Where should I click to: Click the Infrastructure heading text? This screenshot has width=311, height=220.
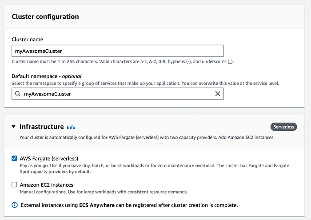coord(41,127)
